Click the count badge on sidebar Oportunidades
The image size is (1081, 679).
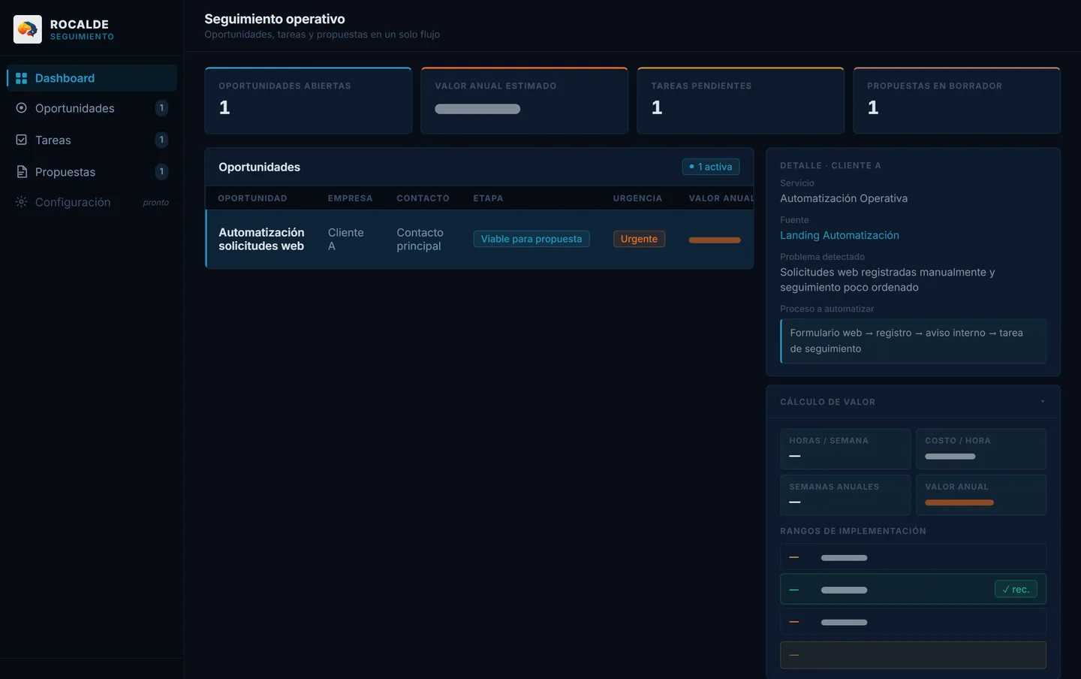pos(161,108)
